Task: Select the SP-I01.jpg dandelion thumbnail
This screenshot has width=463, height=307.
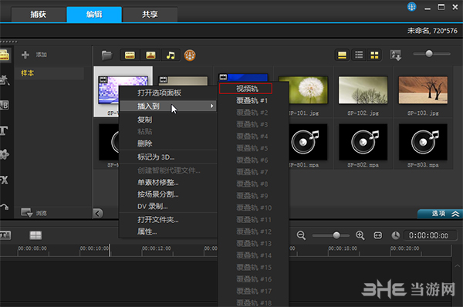Action: [x=303, y=90]
